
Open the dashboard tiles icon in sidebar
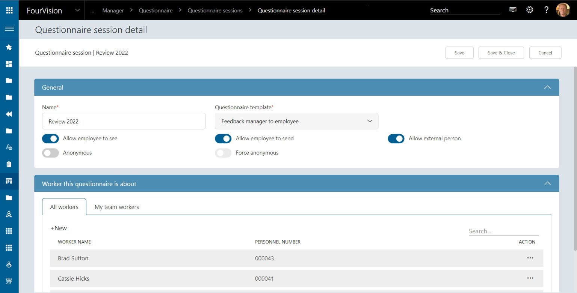click(x=9, y=64)
